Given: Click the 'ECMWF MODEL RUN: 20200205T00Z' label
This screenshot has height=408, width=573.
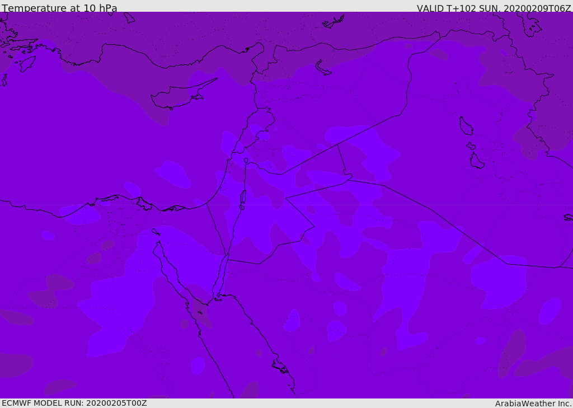Looking at the screenshot, I should coord(74,403).
